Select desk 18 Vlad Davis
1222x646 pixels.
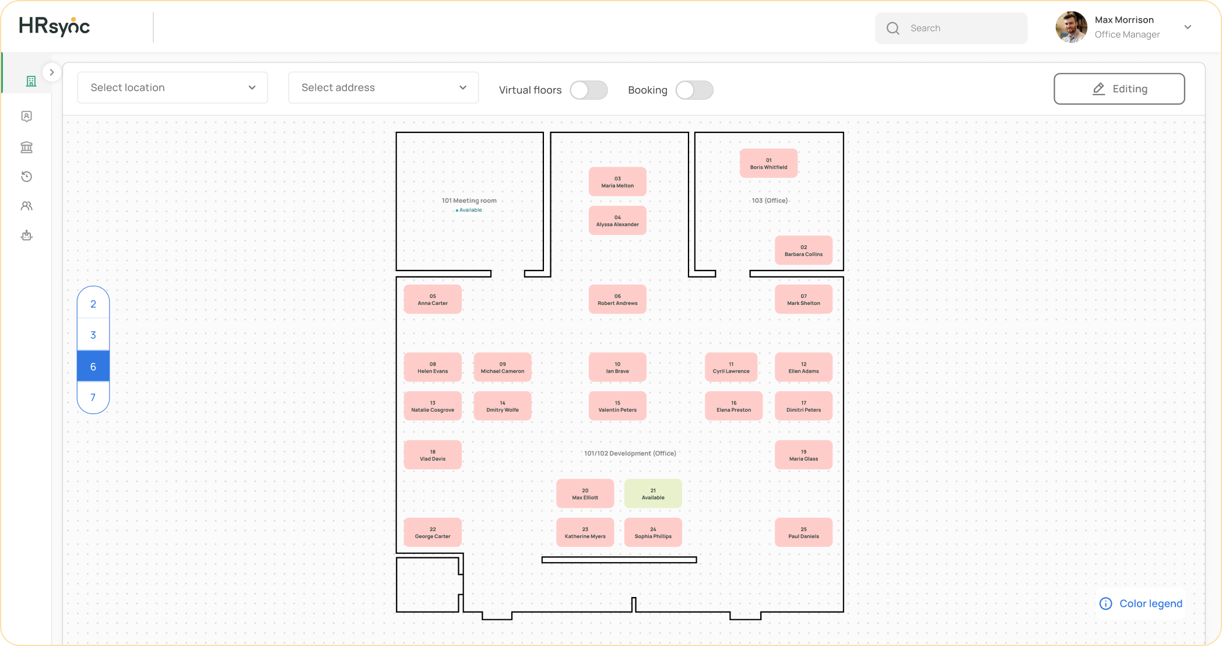433,455
